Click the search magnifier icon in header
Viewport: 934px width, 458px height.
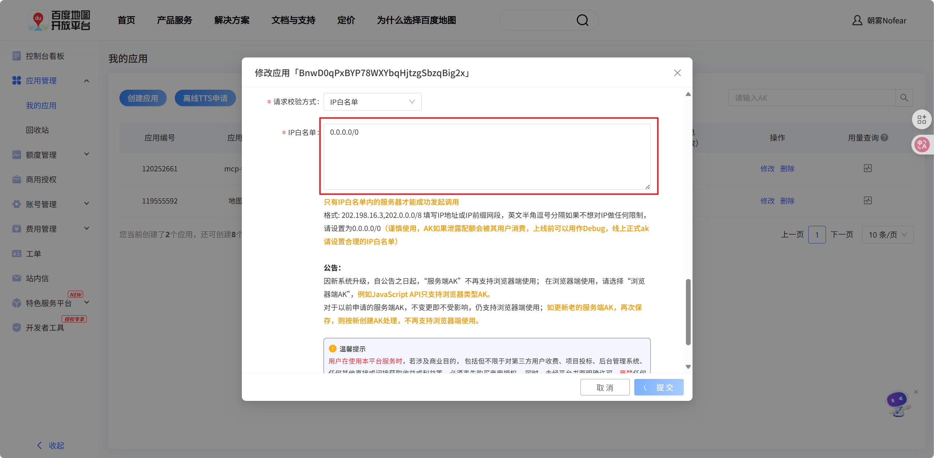click(582, 20)
